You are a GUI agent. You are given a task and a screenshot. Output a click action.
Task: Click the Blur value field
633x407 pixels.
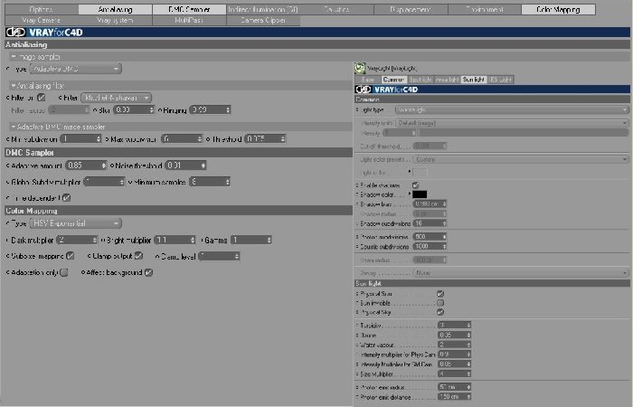pyautogui.click(x=134, y=109)
